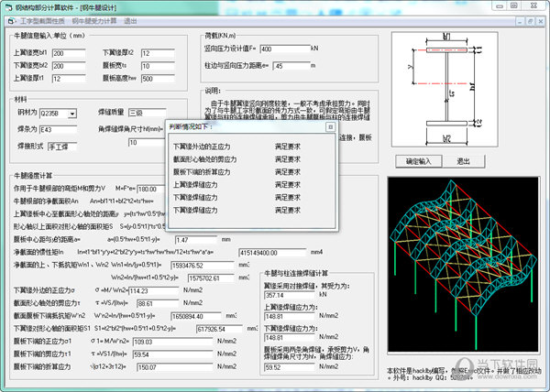Close the 判断情况如下 dialog
Viewport: 550px width, 392px height.
(x=330, y=126)
